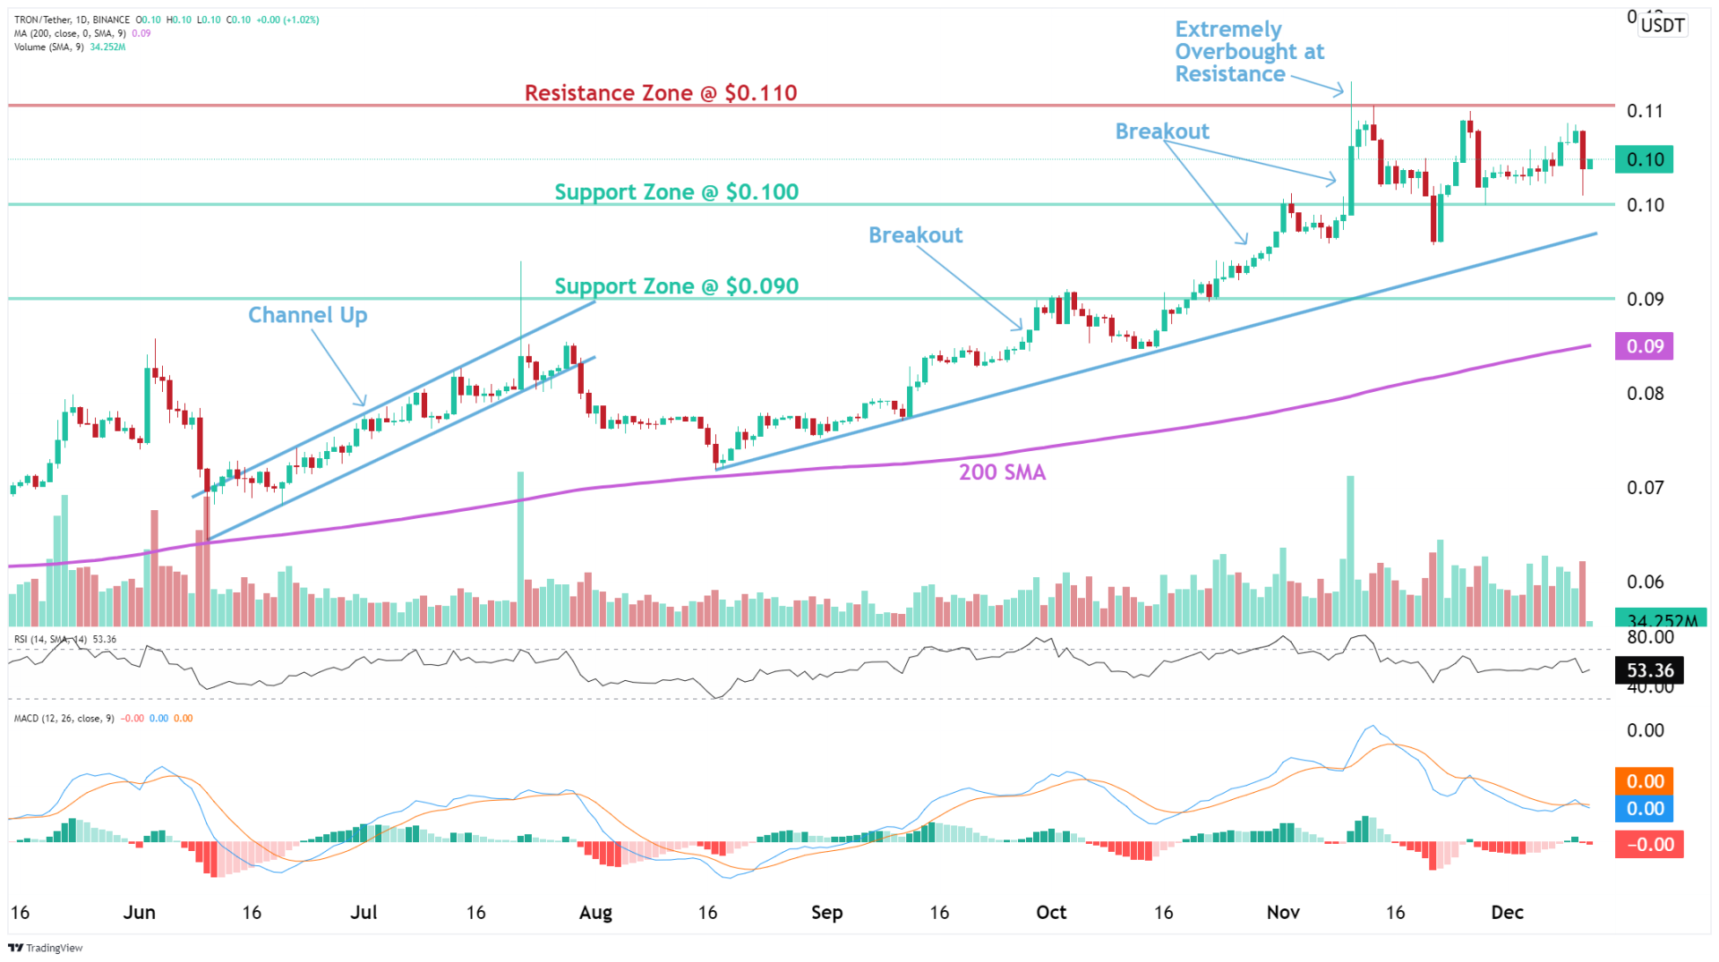Click the green current price tag 0.10
Viewport: 1719px width, 962px height.
point(1644,160)
